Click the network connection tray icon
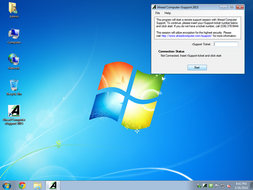Viewport: 253px width, 190px height. point(223,186)
